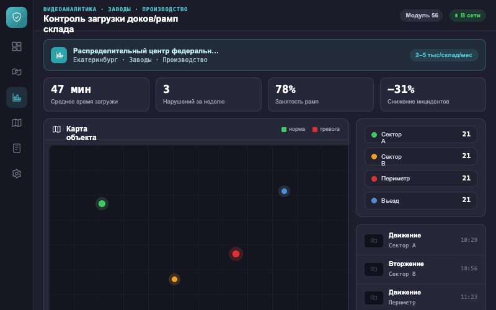Open the Движение Сектор A event at 10:29

click(421, 241)
